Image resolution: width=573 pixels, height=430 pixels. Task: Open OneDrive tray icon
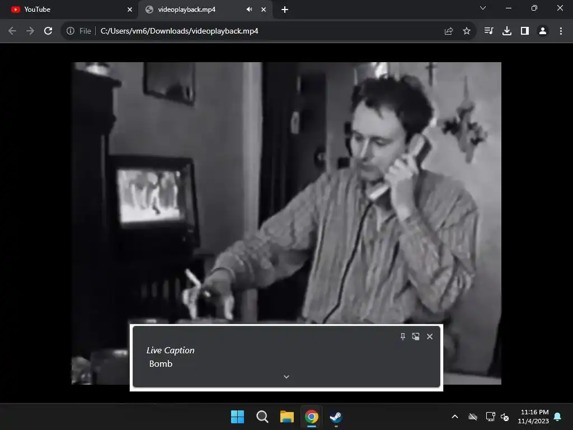473,417
